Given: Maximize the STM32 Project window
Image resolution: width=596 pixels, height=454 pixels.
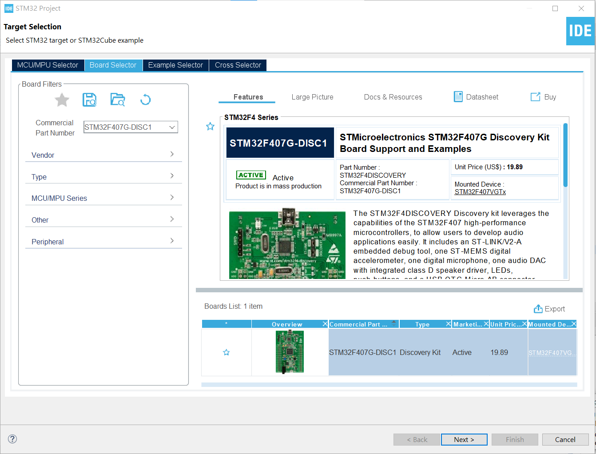Looking at the screenshot, I should click(x=555, y=8).
